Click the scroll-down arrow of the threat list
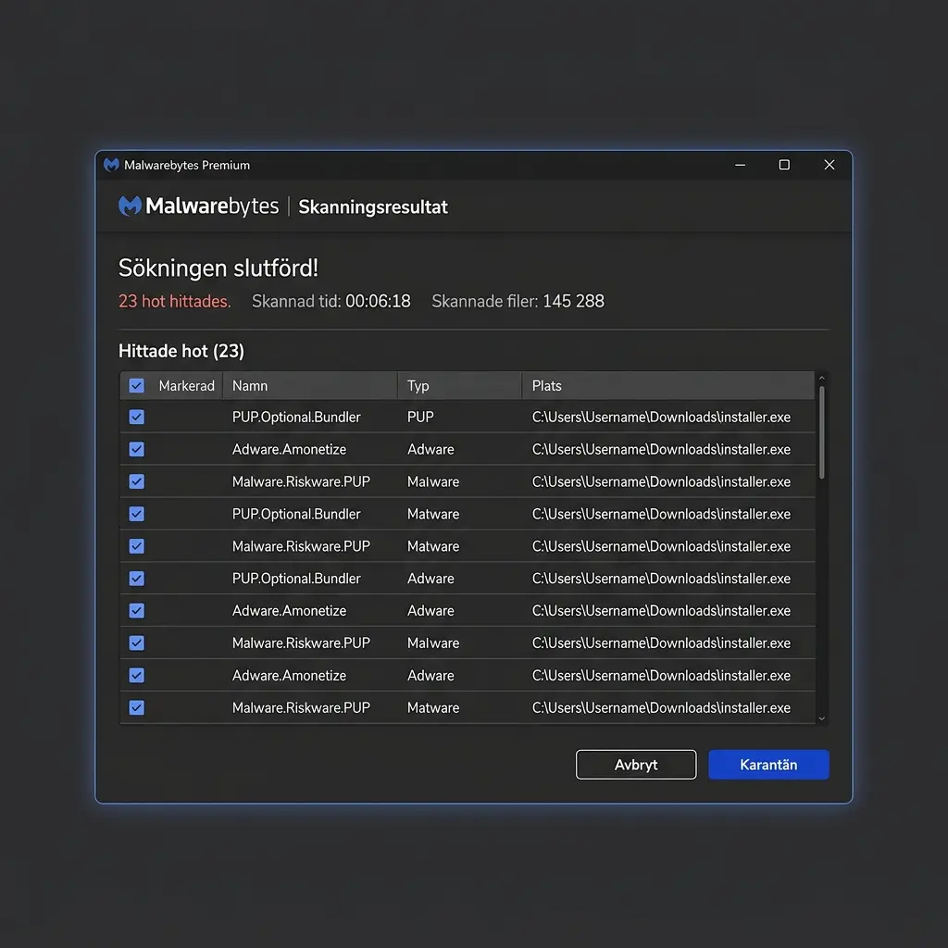 pos(822,718)
